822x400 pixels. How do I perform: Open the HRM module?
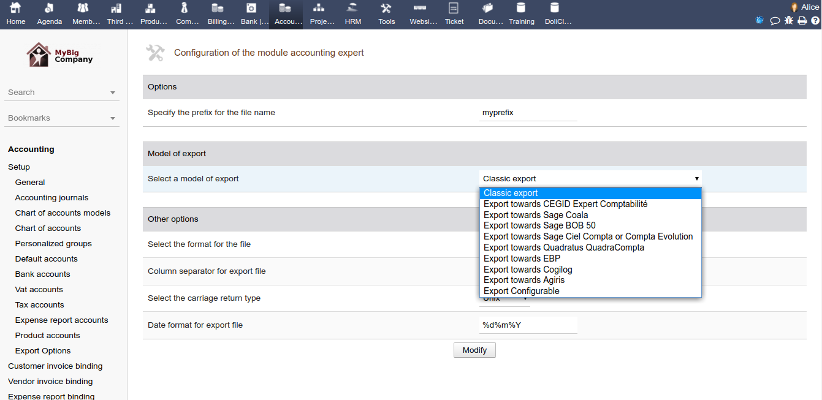click(353, 14)
